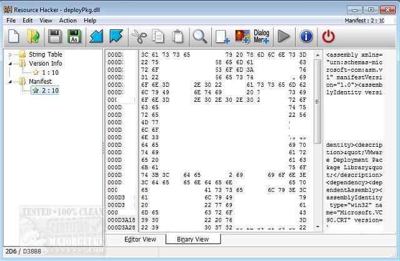Click the 'e Deployment Pac' text line
This screenshot has width=400, height=261.
click(x=354, y=160)
